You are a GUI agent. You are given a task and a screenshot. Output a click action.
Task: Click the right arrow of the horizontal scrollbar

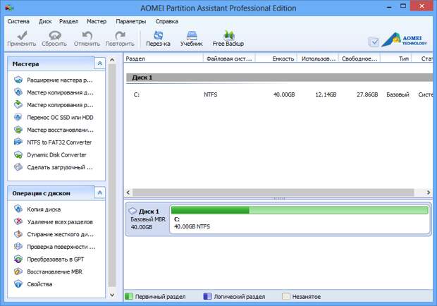429,192
